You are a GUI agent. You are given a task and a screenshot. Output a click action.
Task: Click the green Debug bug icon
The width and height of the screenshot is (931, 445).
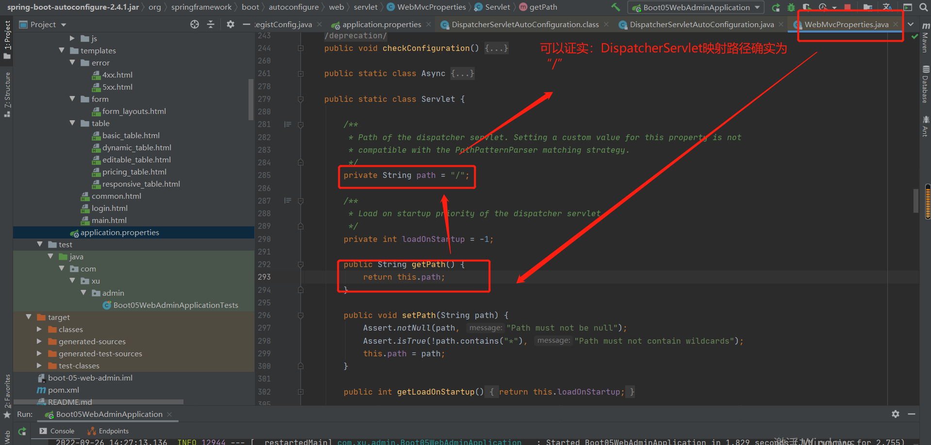791,7
